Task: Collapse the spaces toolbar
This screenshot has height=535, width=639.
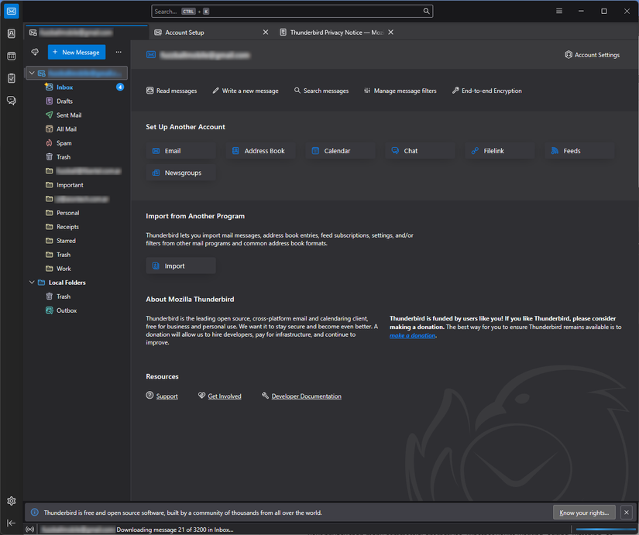Action: (11, 523)
